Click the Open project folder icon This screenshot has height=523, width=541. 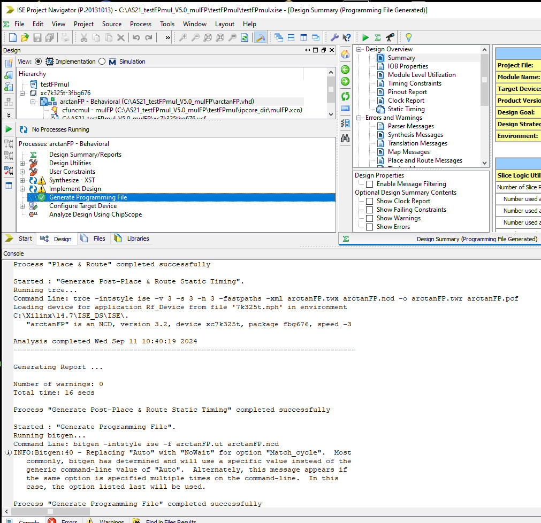pos(25,37)
